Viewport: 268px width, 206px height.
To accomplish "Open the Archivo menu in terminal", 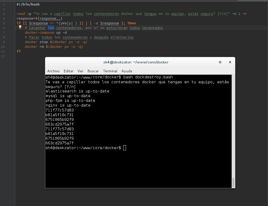I will 53,71.
